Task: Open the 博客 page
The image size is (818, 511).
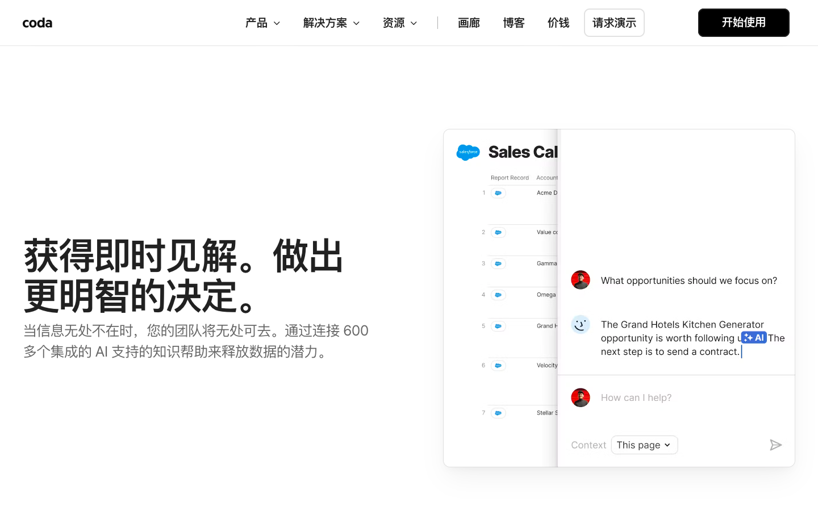Action: (514, 23)
